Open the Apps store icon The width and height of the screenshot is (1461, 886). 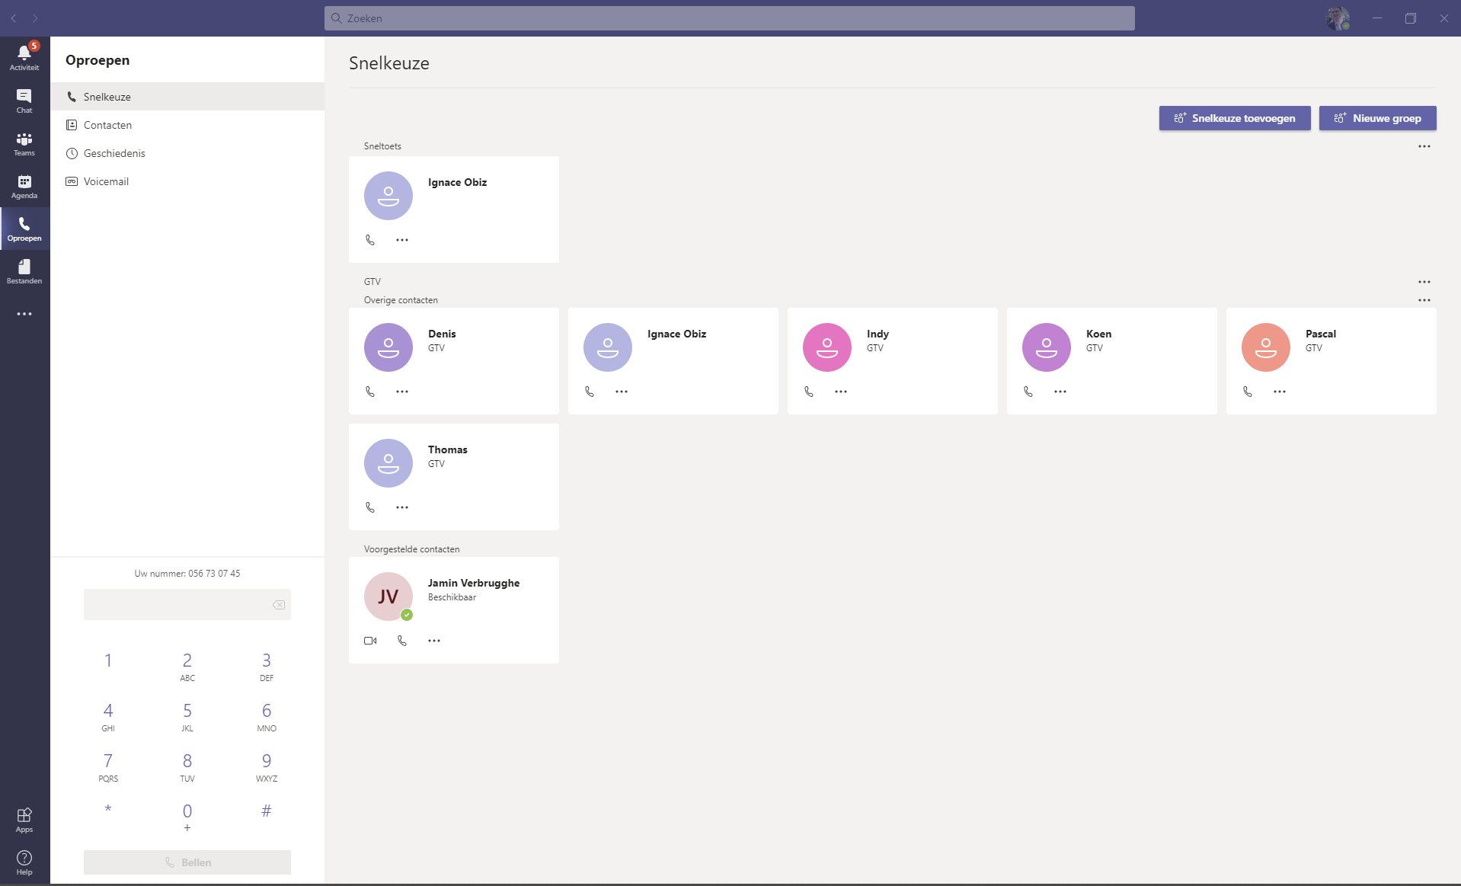[24, 820]
